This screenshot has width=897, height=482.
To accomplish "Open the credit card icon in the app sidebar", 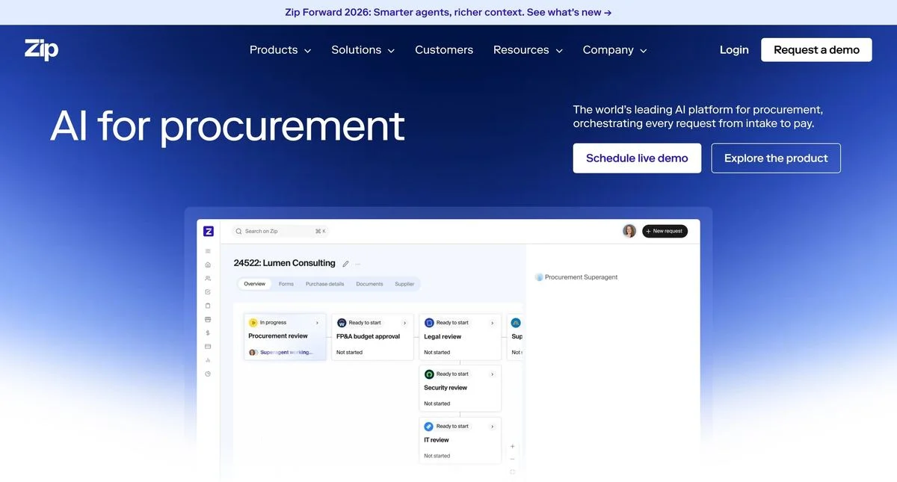I will pos(208,346).
